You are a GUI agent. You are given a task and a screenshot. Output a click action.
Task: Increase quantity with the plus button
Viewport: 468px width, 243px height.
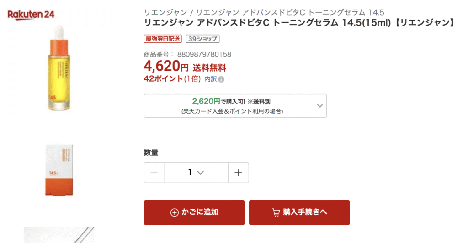(238, 173)
